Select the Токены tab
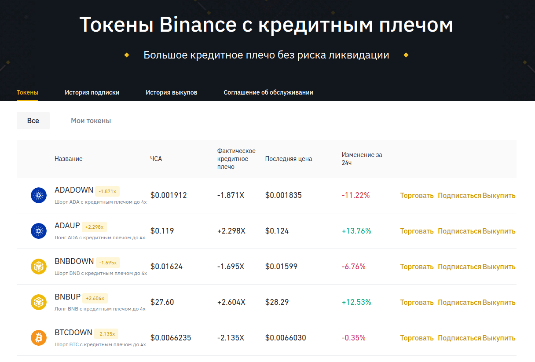Image resolution: width=535 pixels, height=362 pixels. click(27, 92)
